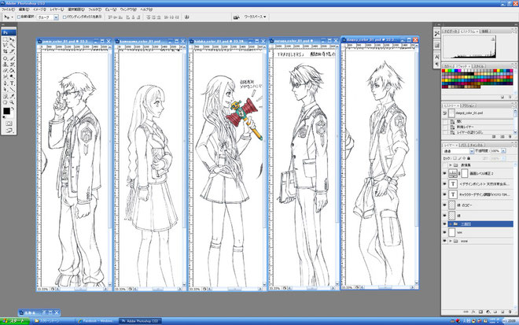Create a new adjustment layer from Layers panel
The image size is (519, 325).
point(488,312)
